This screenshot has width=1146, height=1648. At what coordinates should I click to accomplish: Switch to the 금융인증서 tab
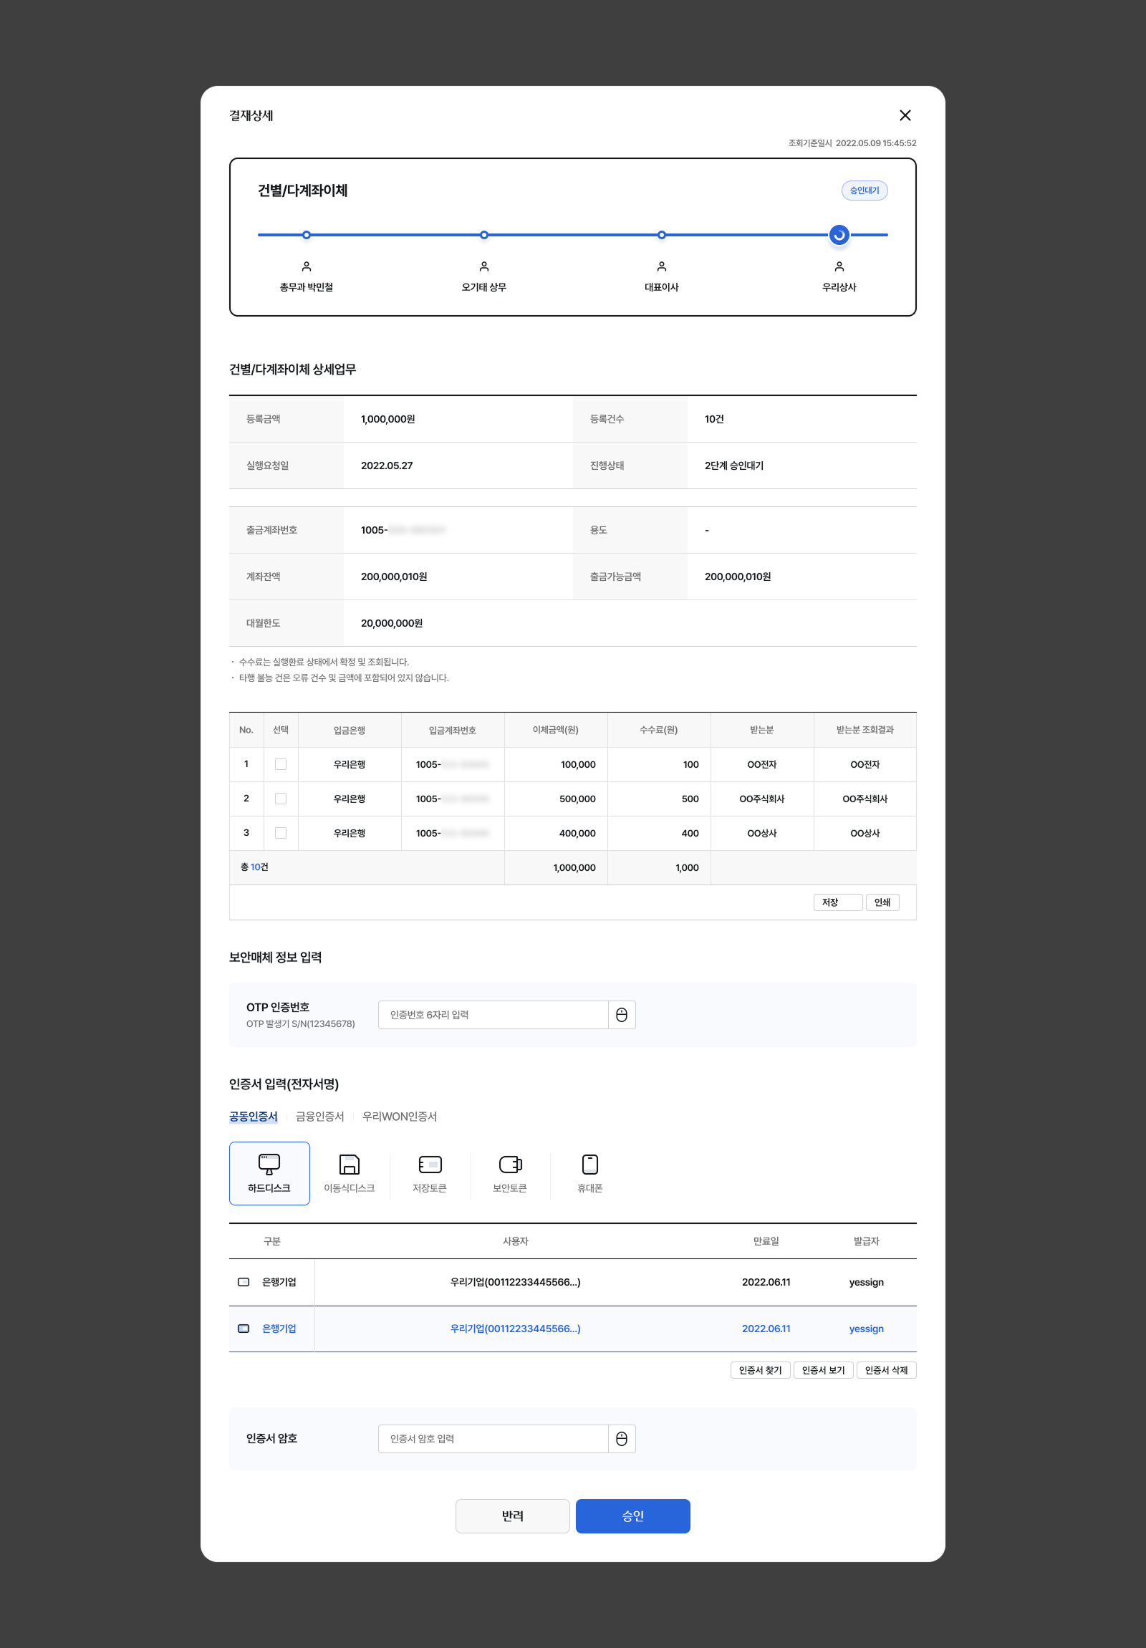point(320,1116)
